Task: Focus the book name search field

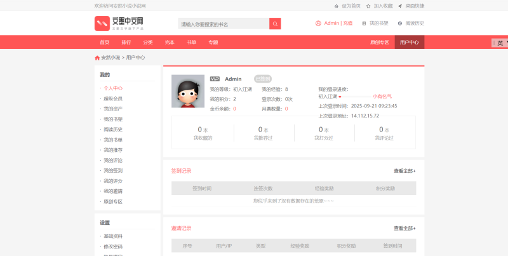Action: tap(224, 24)
